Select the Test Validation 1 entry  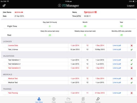(14, 60)
